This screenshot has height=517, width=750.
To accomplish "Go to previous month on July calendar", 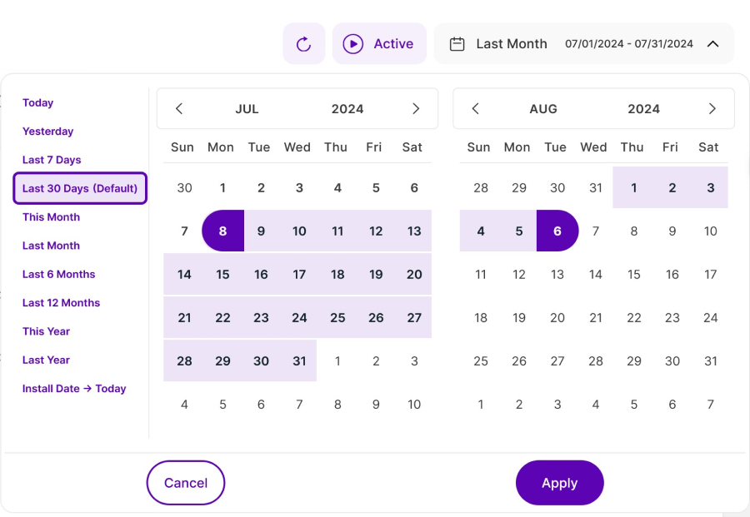I will tap(179, 109).
